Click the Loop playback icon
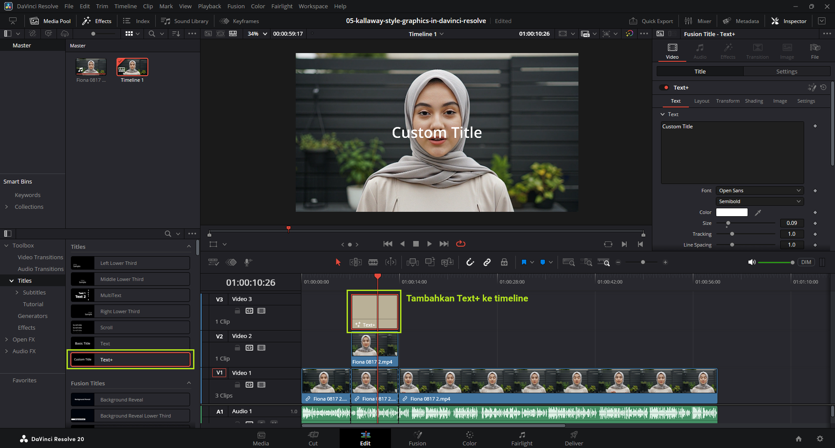The width and height of the screenshot is (835, 448). (461, 244)
